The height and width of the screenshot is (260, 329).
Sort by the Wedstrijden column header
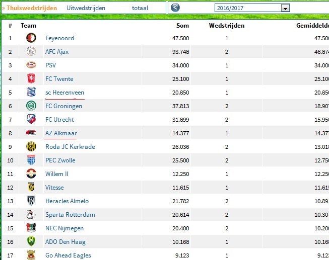point(227,26)
